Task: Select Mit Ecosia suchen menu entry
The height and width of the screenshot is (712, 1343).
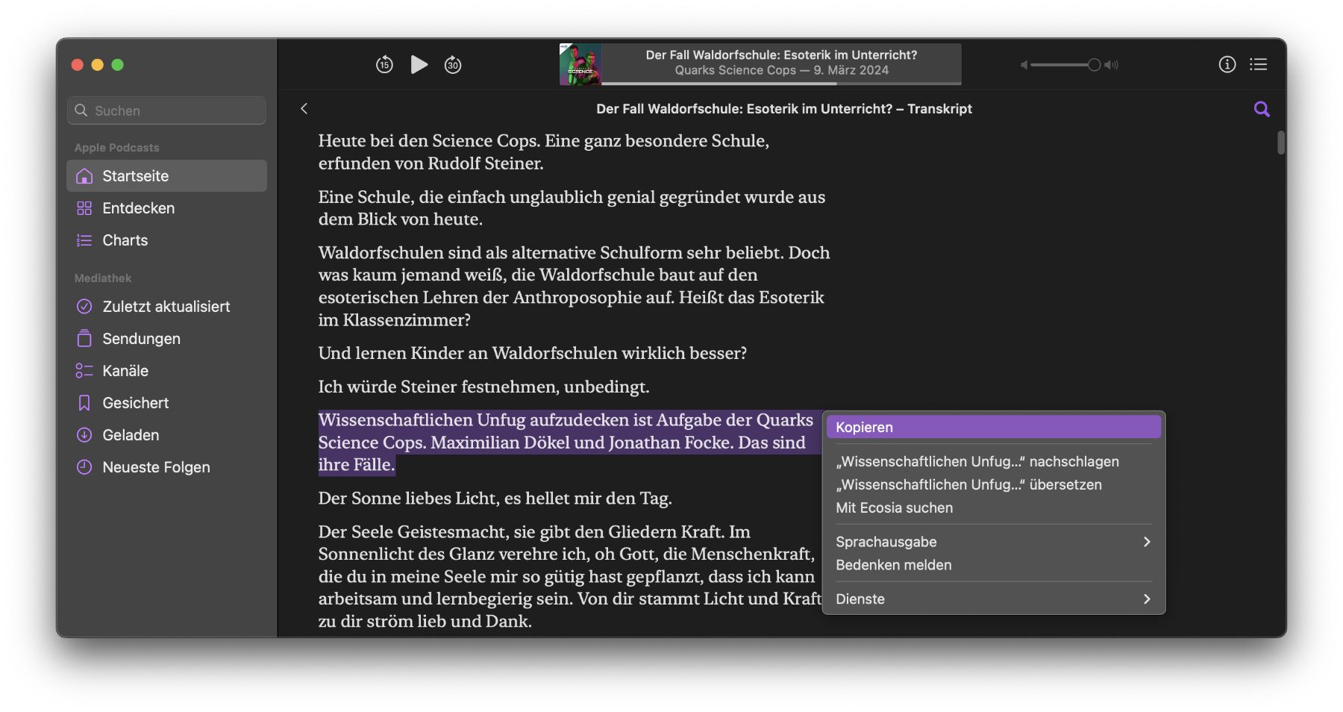Action: 894,508
